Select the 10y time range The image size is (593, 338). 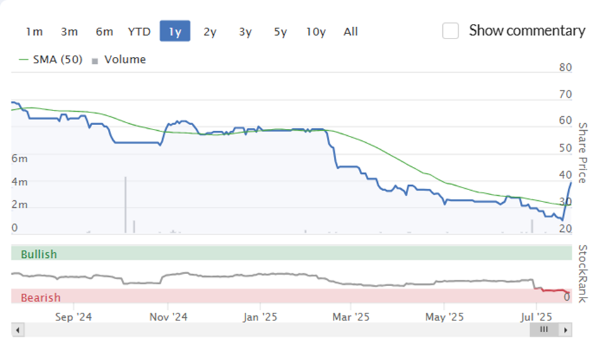point(316,32)
